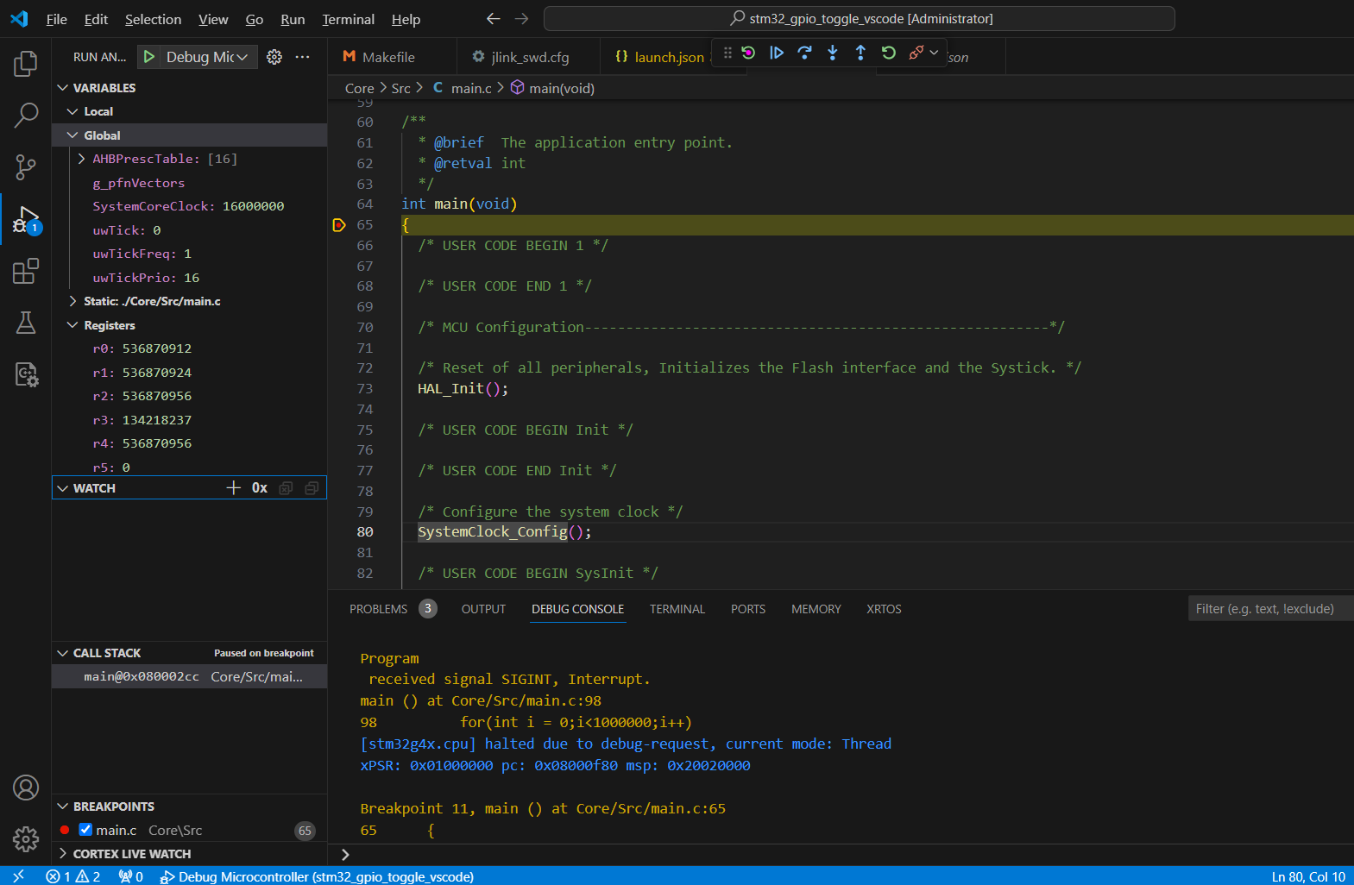The image size is (1354, 885).
Task: Uncheck the main.c breakpoint checkbox
Action: (x=85, y=830)
